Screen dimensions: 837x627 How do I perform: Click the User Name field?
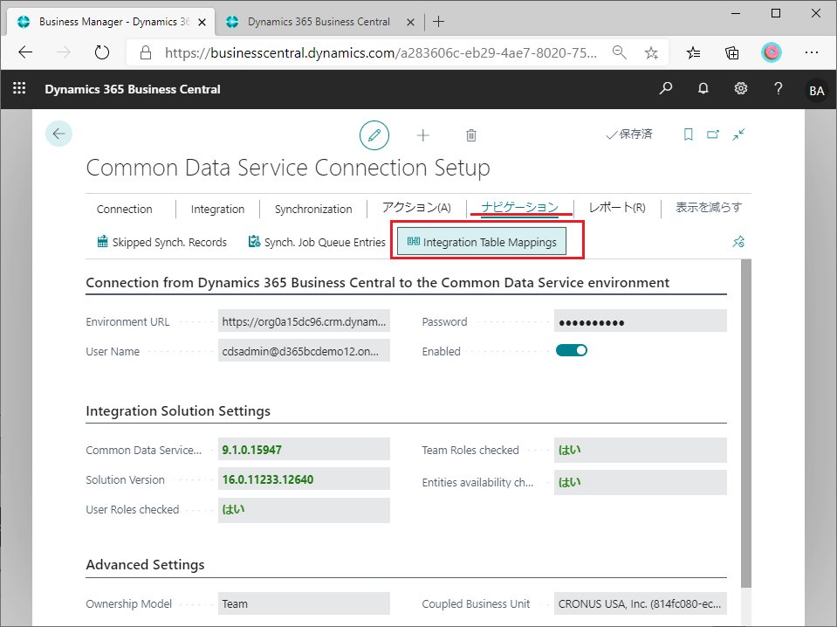(x=304, y=351)
